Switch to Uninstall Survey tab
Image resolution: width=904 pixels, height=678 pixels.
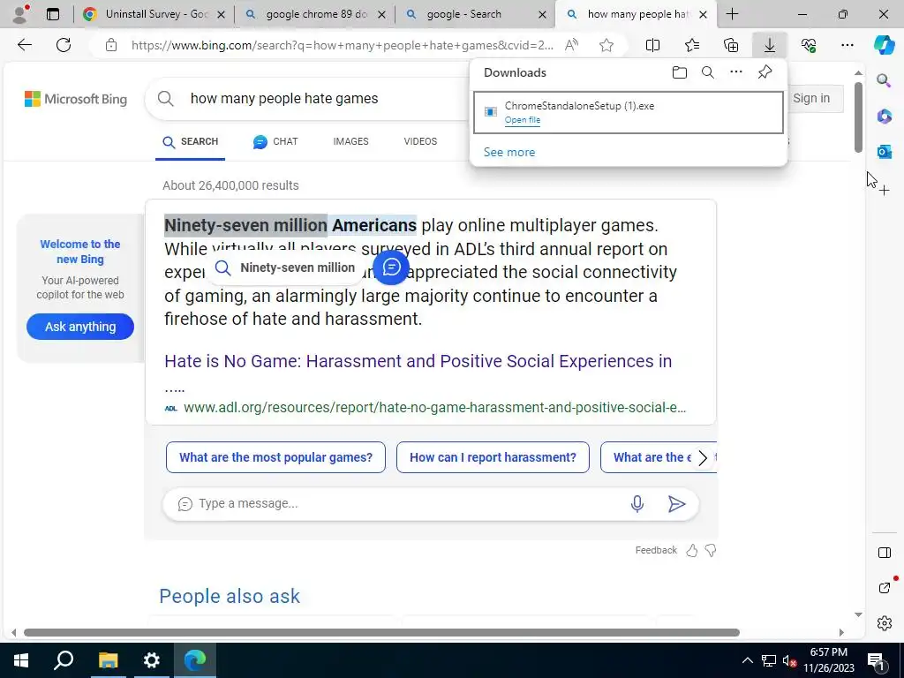click(154, 14)
